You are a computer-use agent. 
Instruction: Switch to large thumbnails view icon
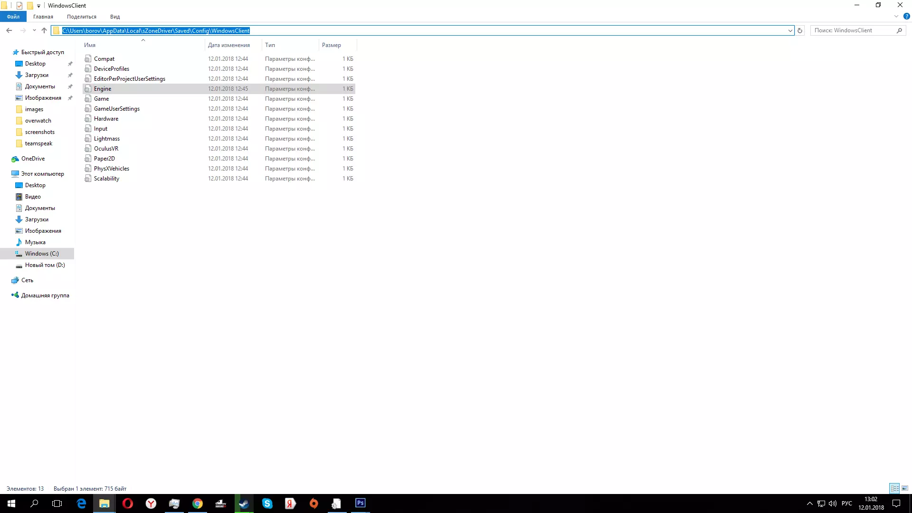[905, 488]
